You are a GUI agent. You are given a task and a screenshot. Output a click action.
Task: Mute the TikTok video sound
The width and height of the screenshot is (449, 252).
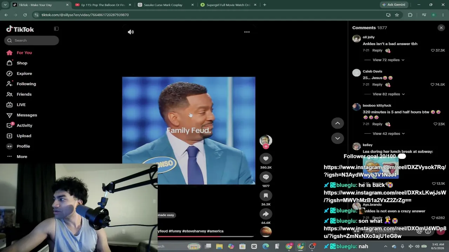tap(130, 32)
